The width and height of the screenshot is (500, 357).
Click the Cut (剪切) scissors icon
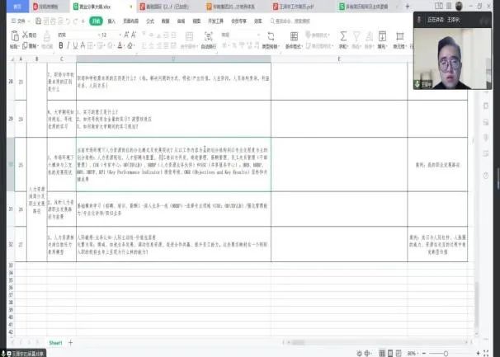click(x=31, y=35)
